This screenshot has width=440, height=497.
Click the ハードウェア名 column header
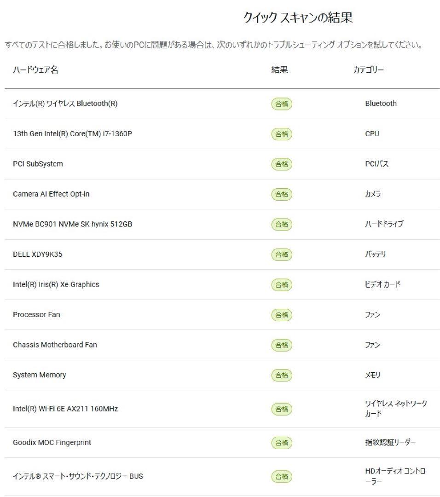pos(35,70)
